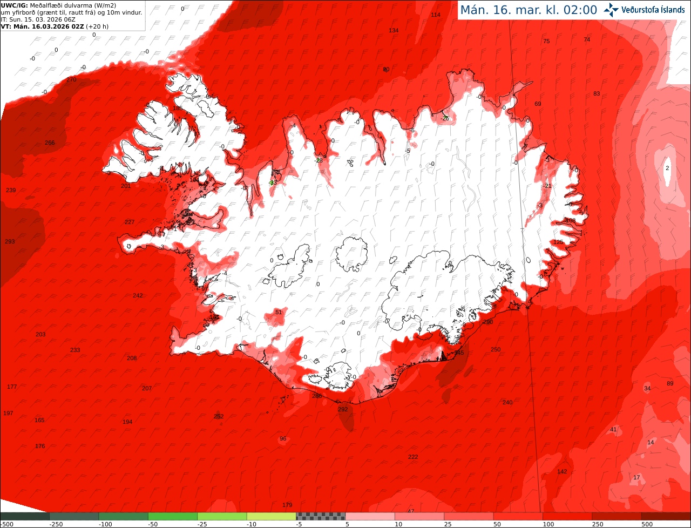
Task: Click the map value 165
Action: point(39,420)
